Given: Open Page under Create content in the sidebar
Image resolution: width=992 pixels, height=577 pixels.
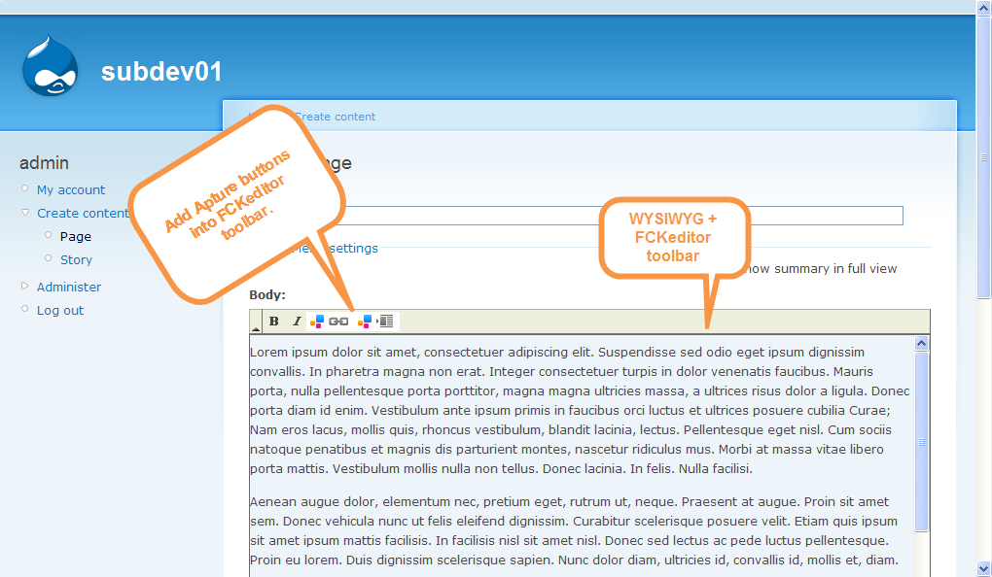Looking at the screenshot, I should coord(77,236).
